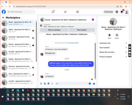Click Mark as pending button
132x105 pixels.
click(54, 30)
